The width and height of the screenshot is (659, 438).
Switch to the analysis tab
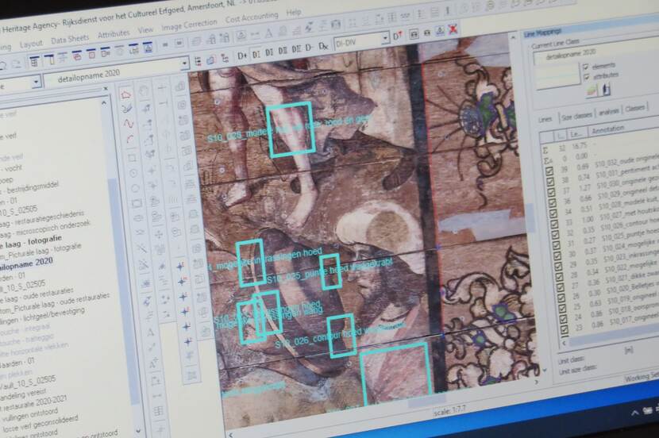(x=608, y=112)
